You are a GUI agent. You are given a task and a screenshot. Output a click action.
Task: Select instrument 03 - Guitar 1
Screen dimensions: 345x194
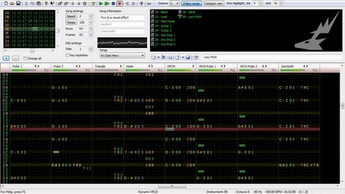[161, 26]
